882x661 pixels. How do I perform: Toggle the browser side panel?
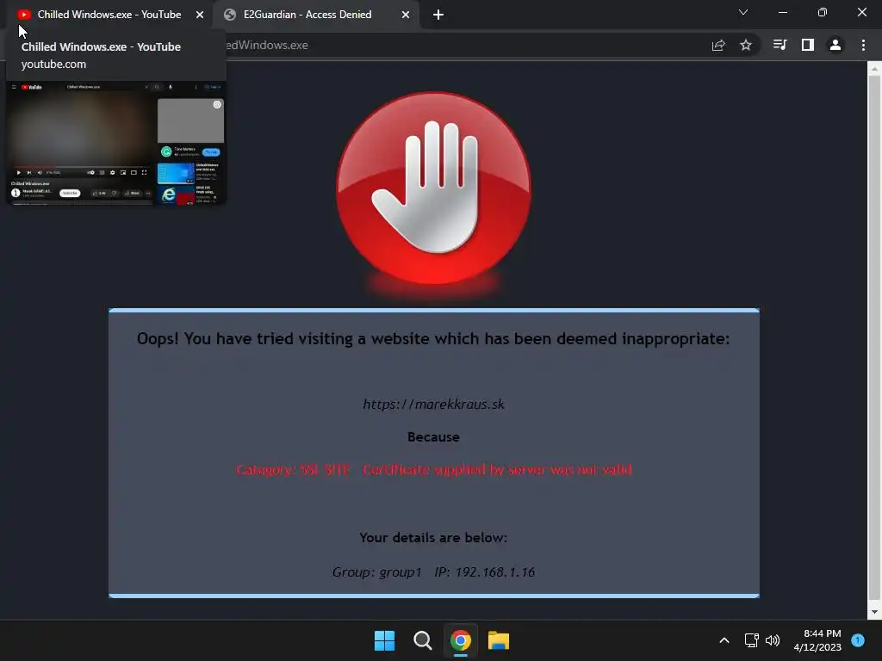pyautogui.click(x=808, y=45)
